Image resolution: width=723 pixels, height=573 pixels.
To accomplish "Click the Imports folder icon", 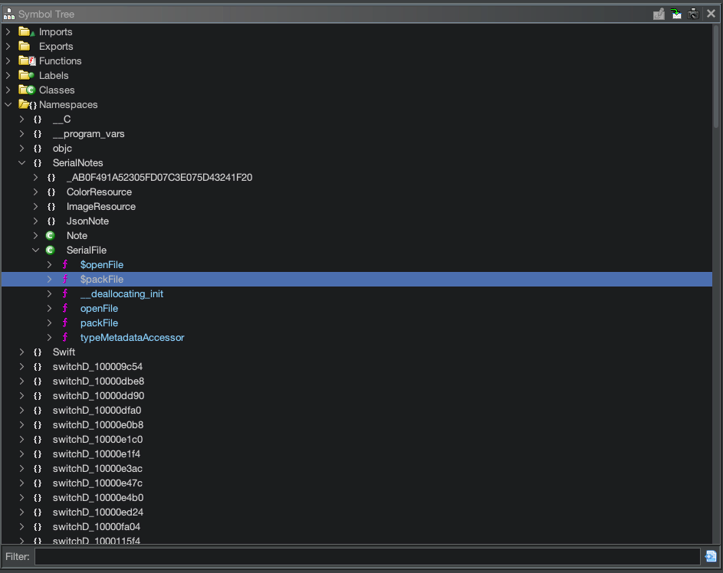I will (x=27, y=32).
